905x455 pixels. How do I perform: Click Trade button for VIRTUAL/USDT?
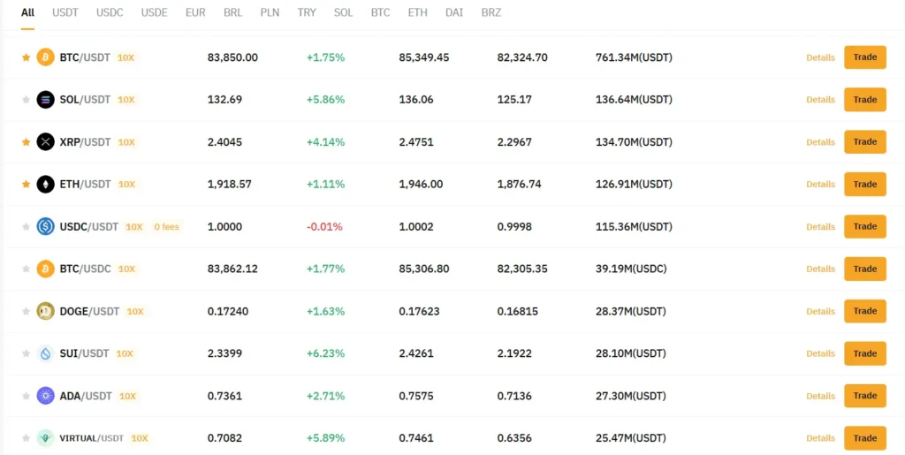click(x=865, y=438)
